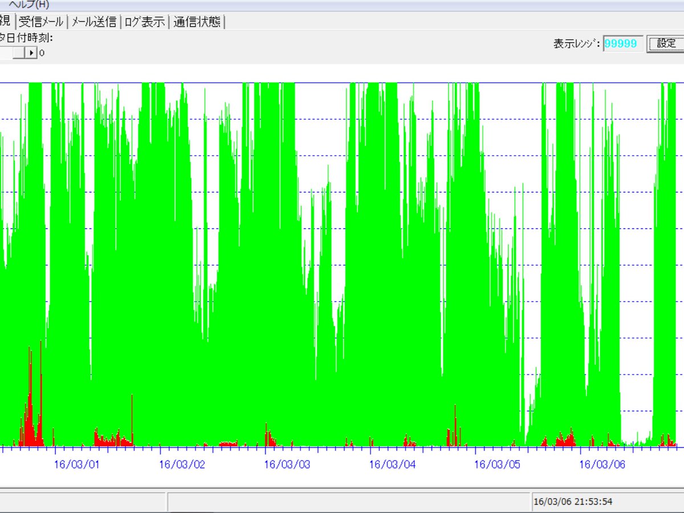684x513 pixels.
Task: Click the 表示レンジ input field showing 99999
Action: 623,43
